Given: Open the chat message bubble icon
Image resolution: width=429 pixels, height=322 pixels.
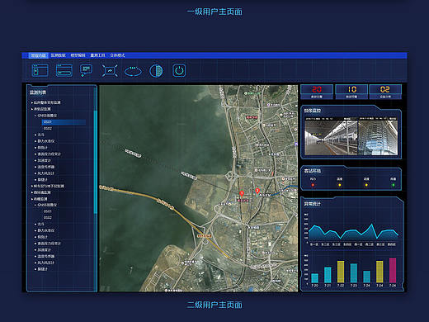Looking at the screenshot, I should point(86,70).
